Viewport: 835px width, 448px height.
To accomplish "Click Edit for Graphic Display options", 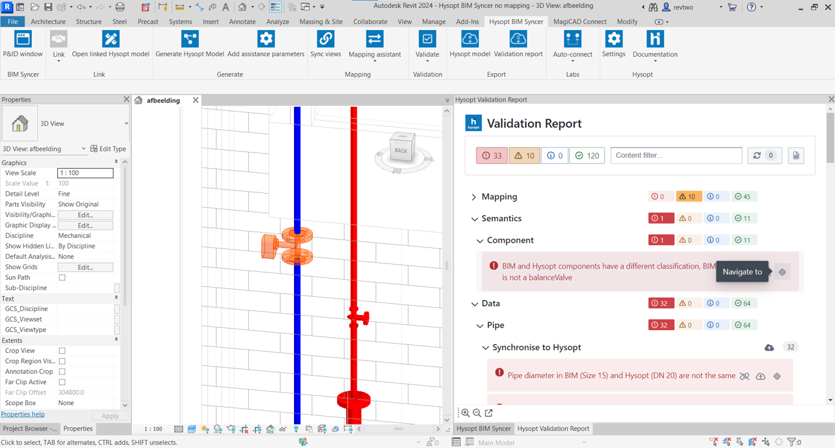I will click(x=85, y=226).
